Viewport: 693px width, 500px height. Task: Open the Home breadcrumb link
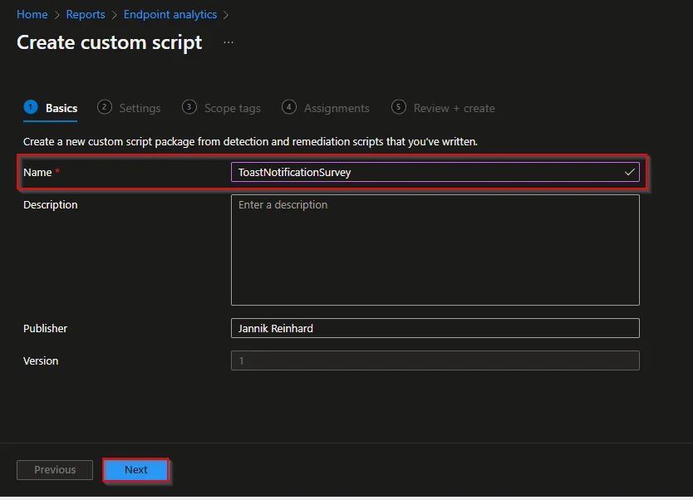point(32,14)
